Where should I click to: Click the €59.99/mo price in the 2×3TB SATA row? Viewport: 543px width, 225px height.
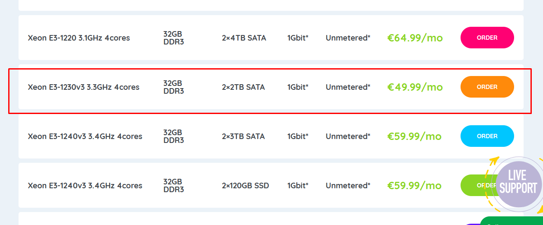point(414,136)
